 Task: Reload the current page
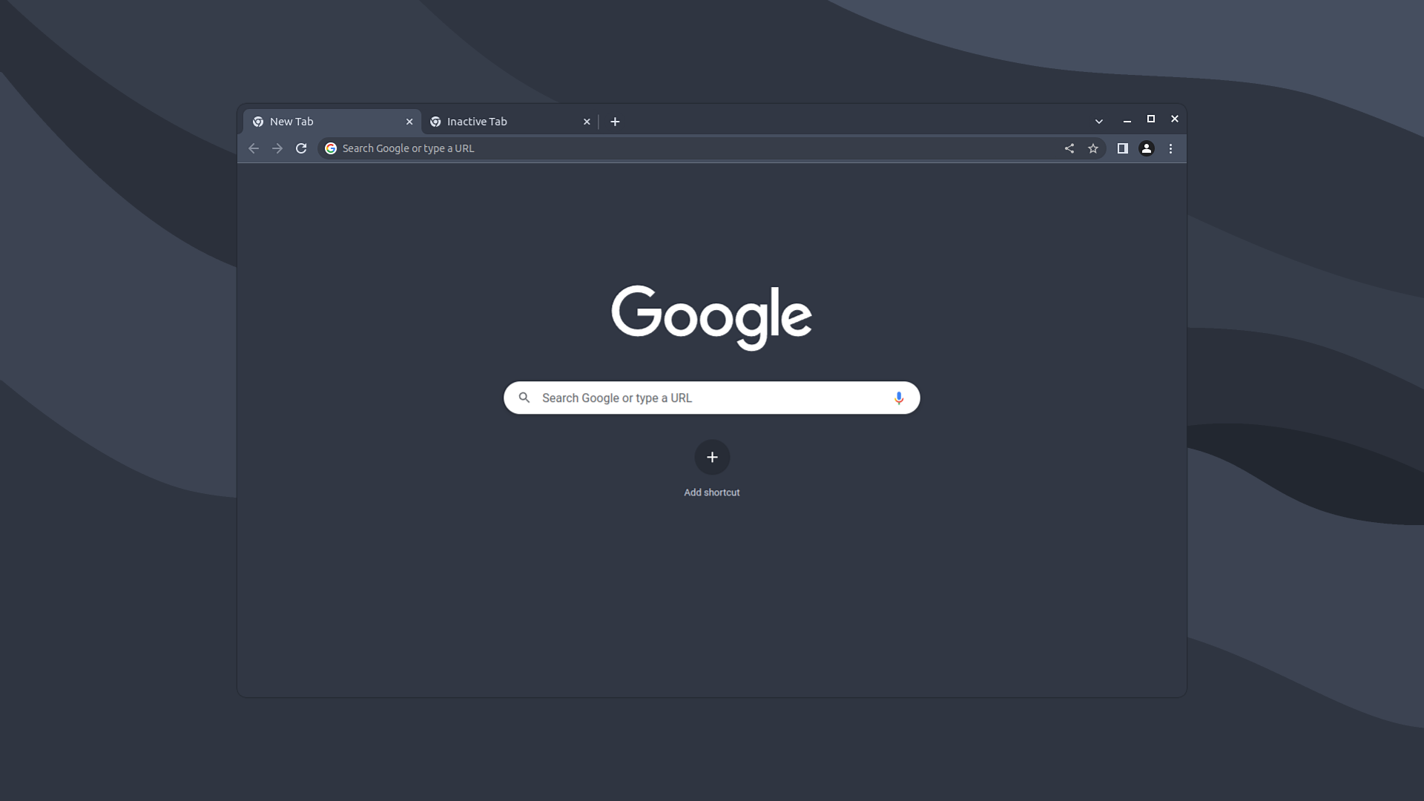coord(301,148)
